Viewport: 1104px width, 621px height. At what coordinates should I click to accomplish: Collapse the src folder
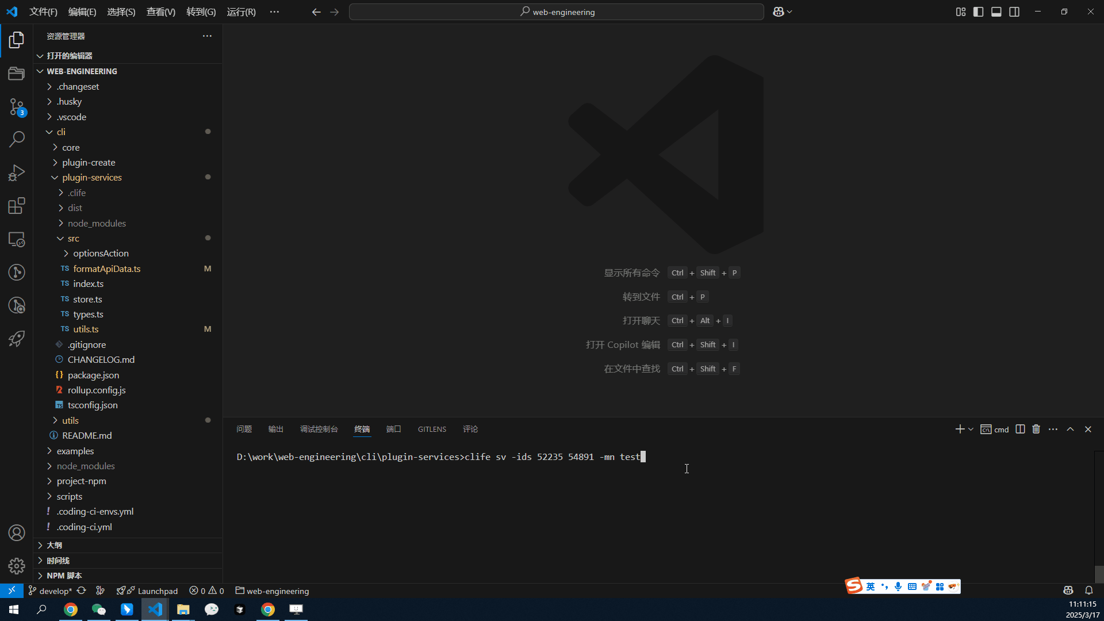[73, 238]
